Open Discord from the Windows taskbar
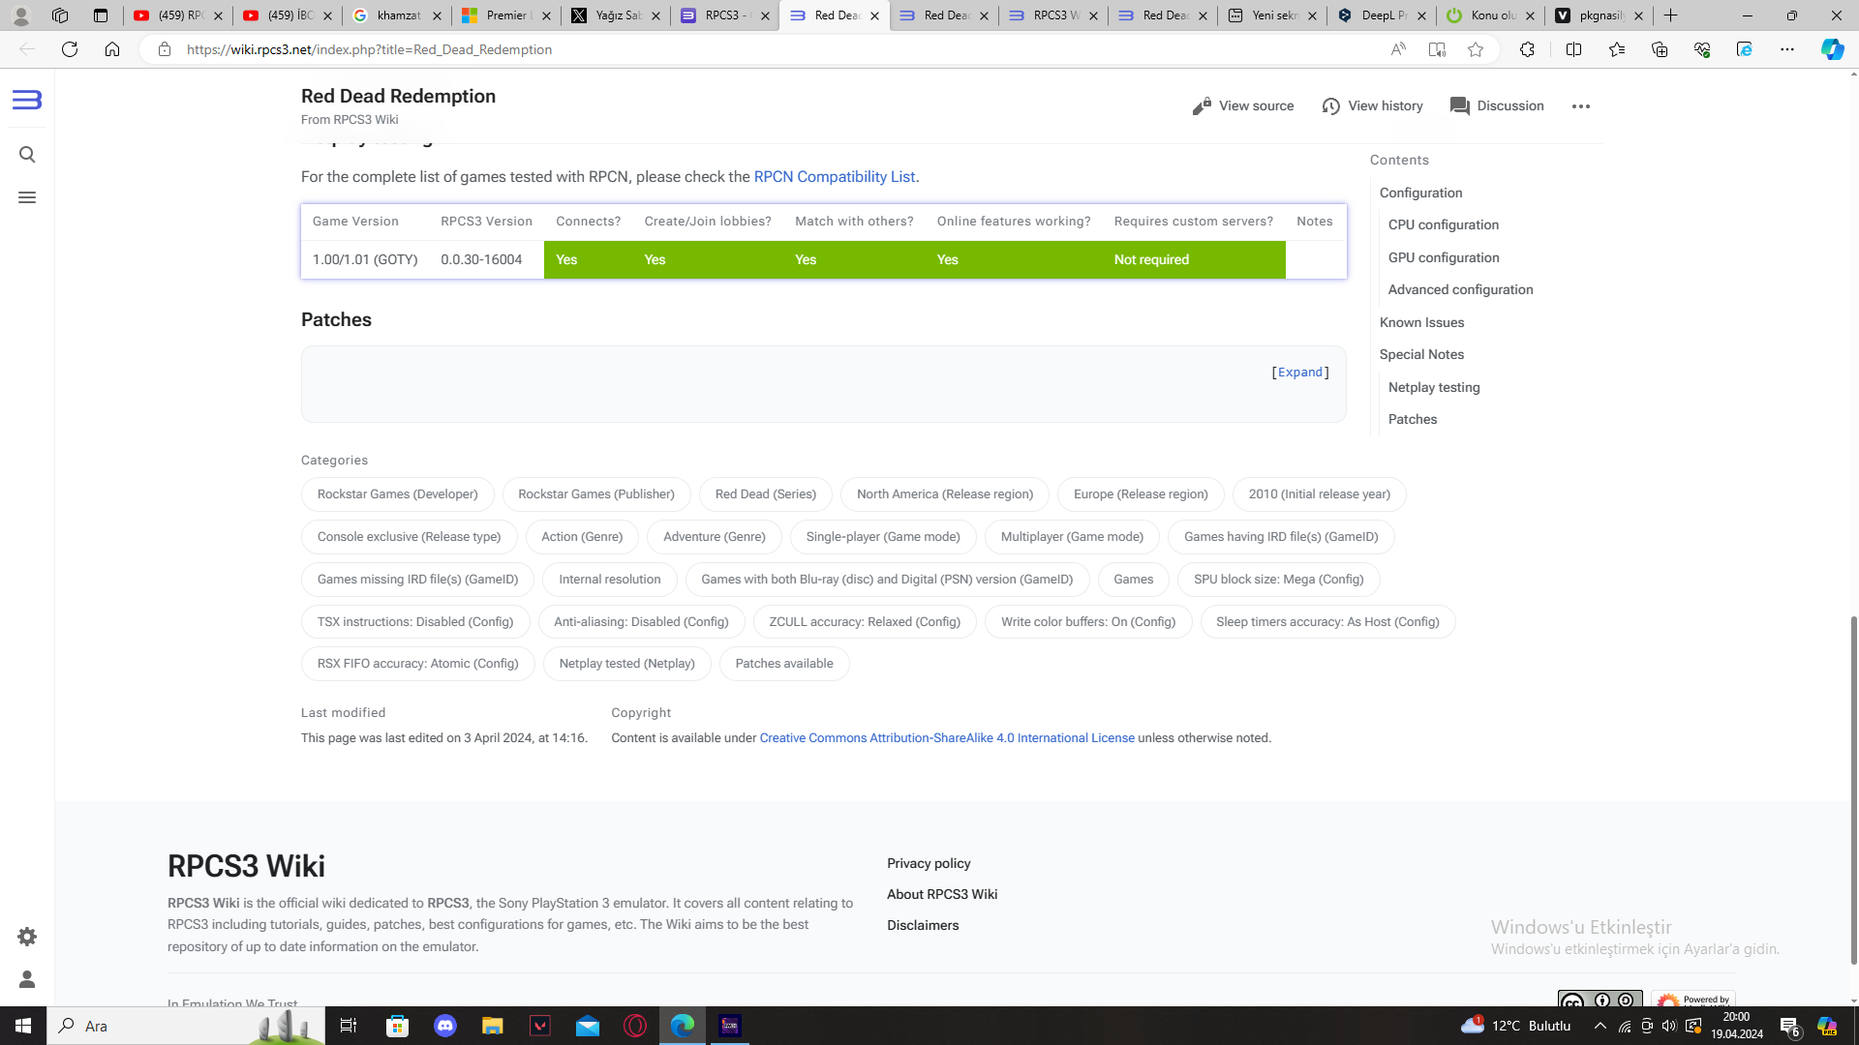This screenshot has width=1859, height=1045. click(x=445, y=1026)
